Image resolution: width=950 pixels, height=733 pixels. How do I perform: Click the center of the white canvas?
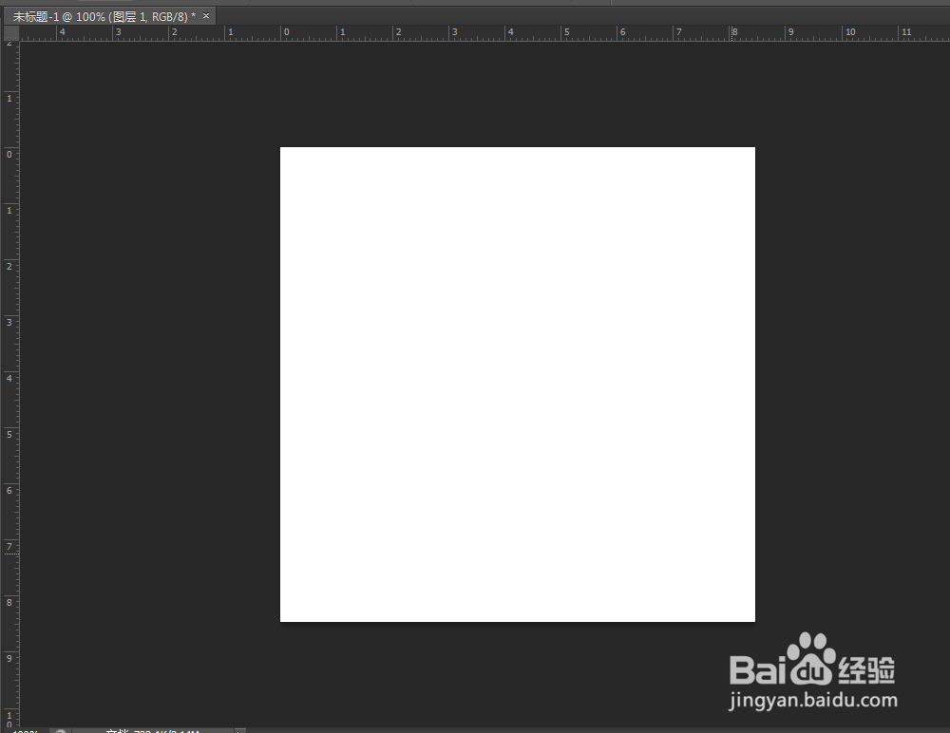pos(518,385)
